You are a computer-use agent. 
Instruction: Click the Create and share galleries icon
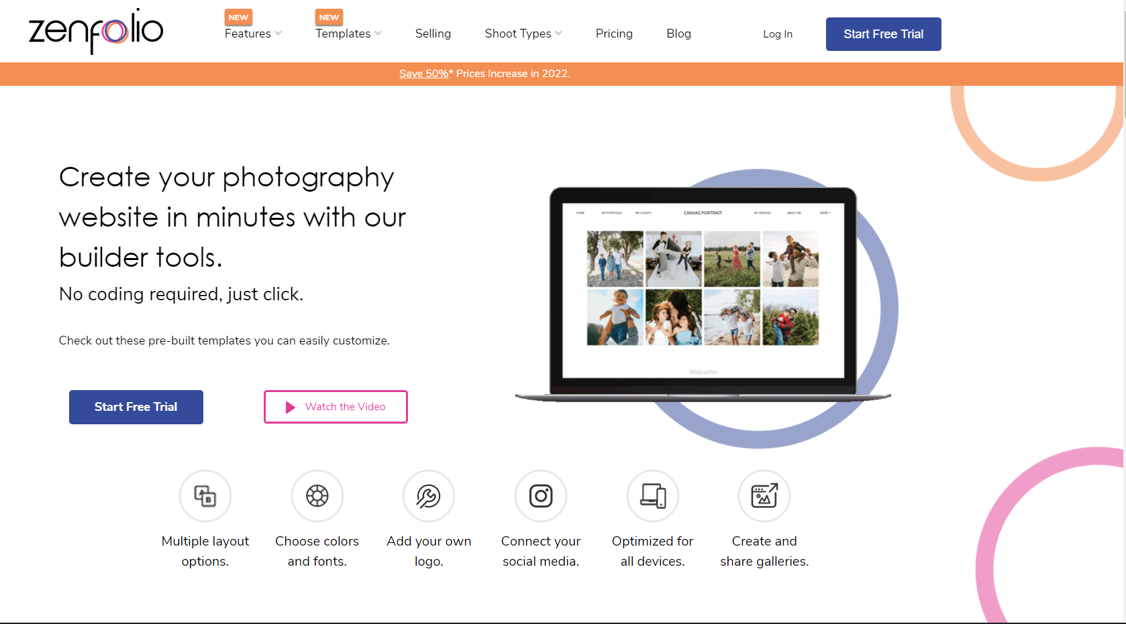[764, 496]
